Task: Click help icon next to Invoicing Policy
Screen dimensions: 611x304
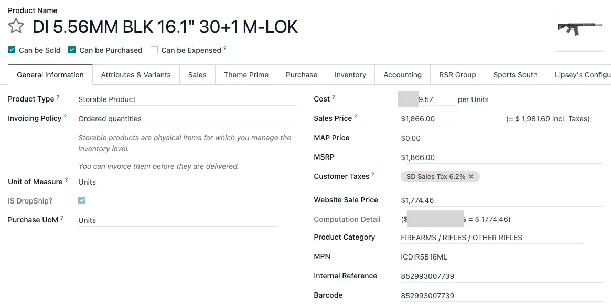Action: (65, 117)
